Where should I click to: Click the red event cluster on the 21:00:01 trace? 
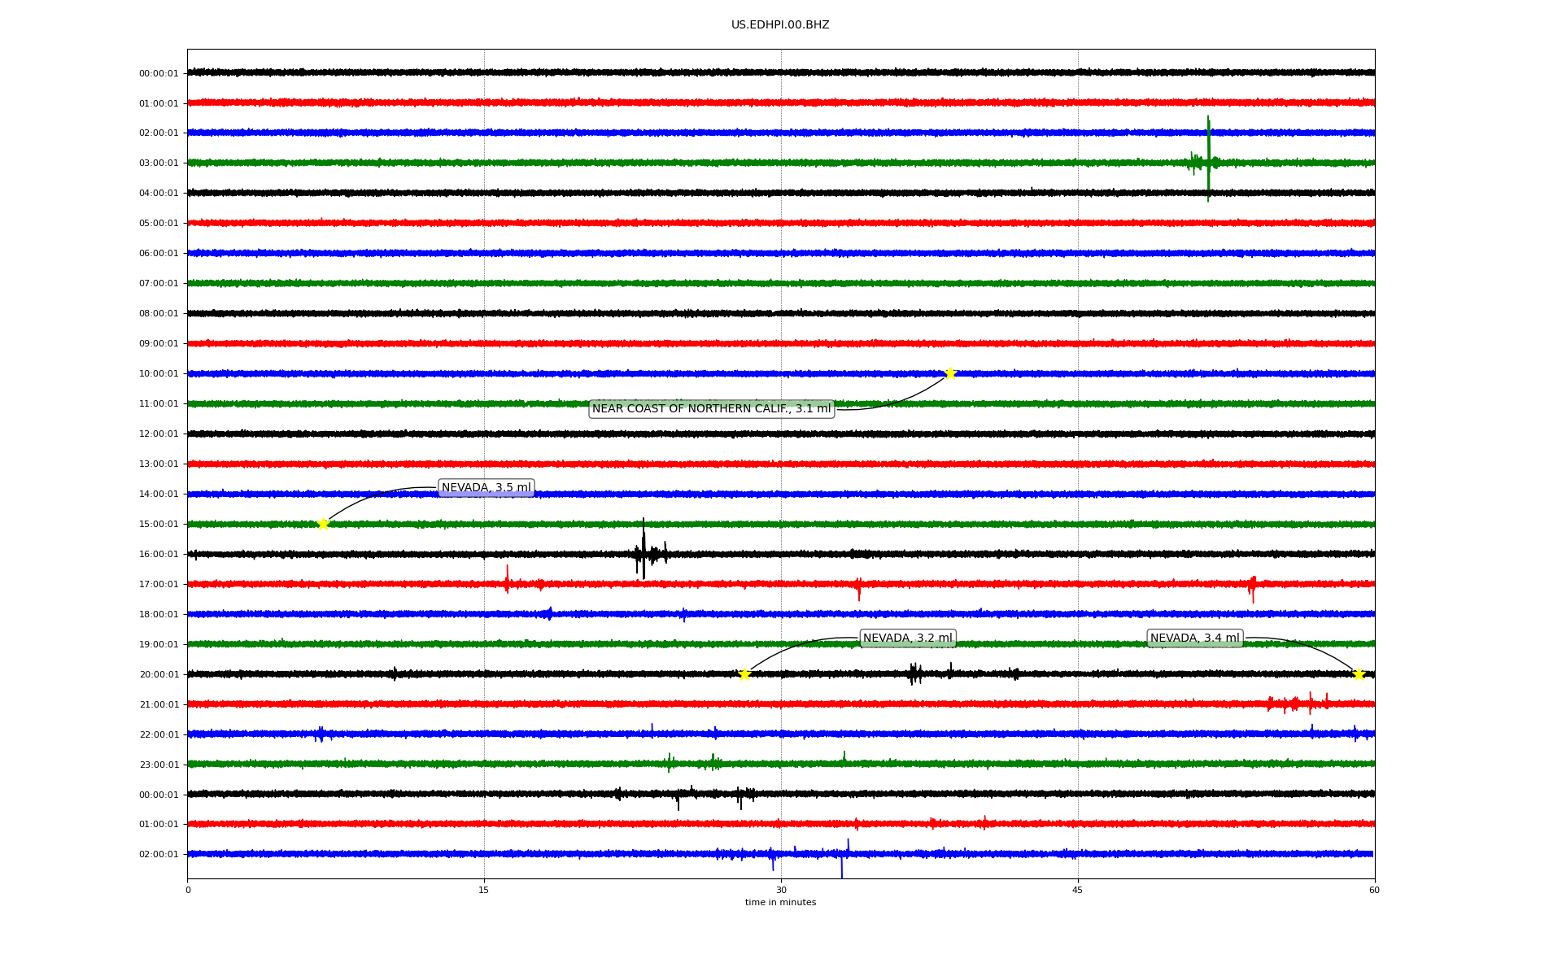(x=1298, y=703)
